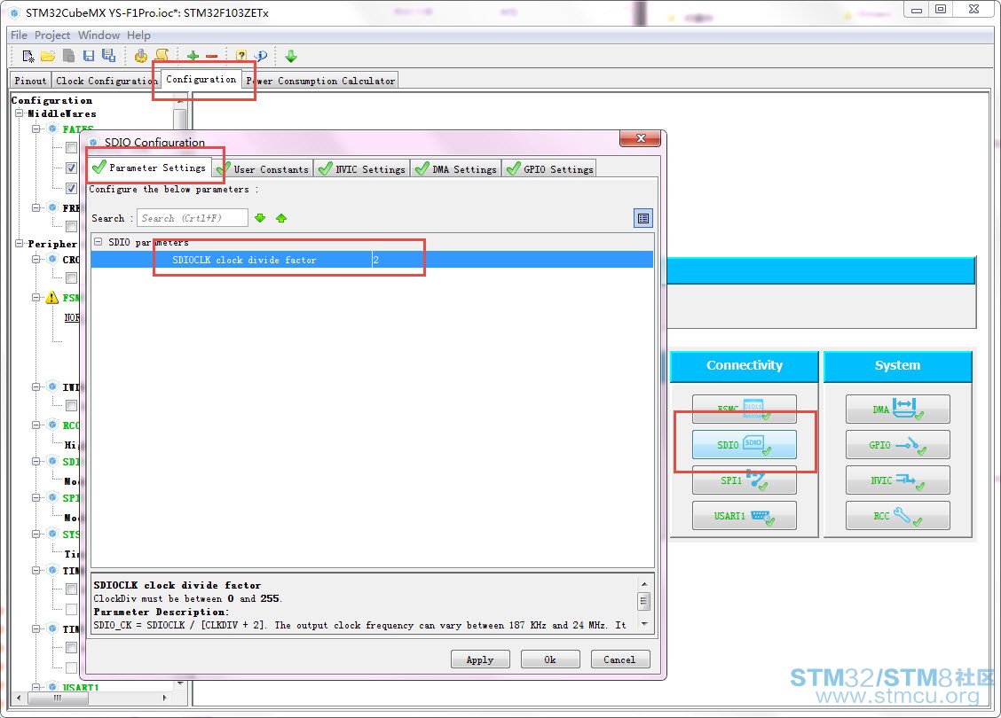Collapse the Peripherals tree node

click(20, 243)
